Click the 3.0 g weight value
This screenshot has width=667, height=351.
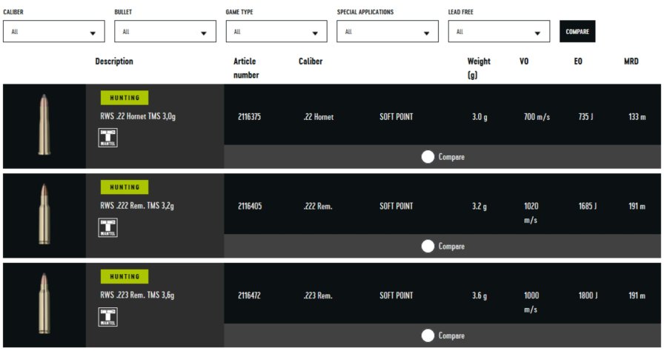(479, 117)
